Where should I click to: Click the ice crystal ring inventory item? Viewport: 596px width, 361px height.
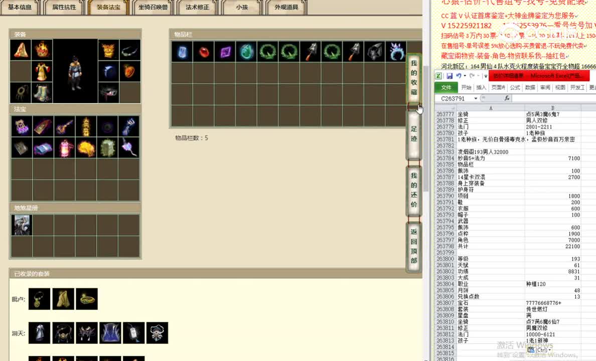tap(396, 51)
